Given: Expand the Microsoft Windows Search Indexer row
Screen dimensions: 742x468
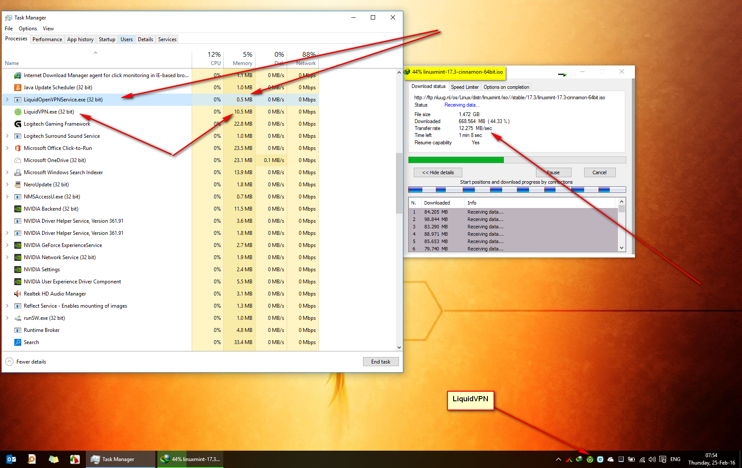Looking at the screenshot, I should tap(7, 172).
